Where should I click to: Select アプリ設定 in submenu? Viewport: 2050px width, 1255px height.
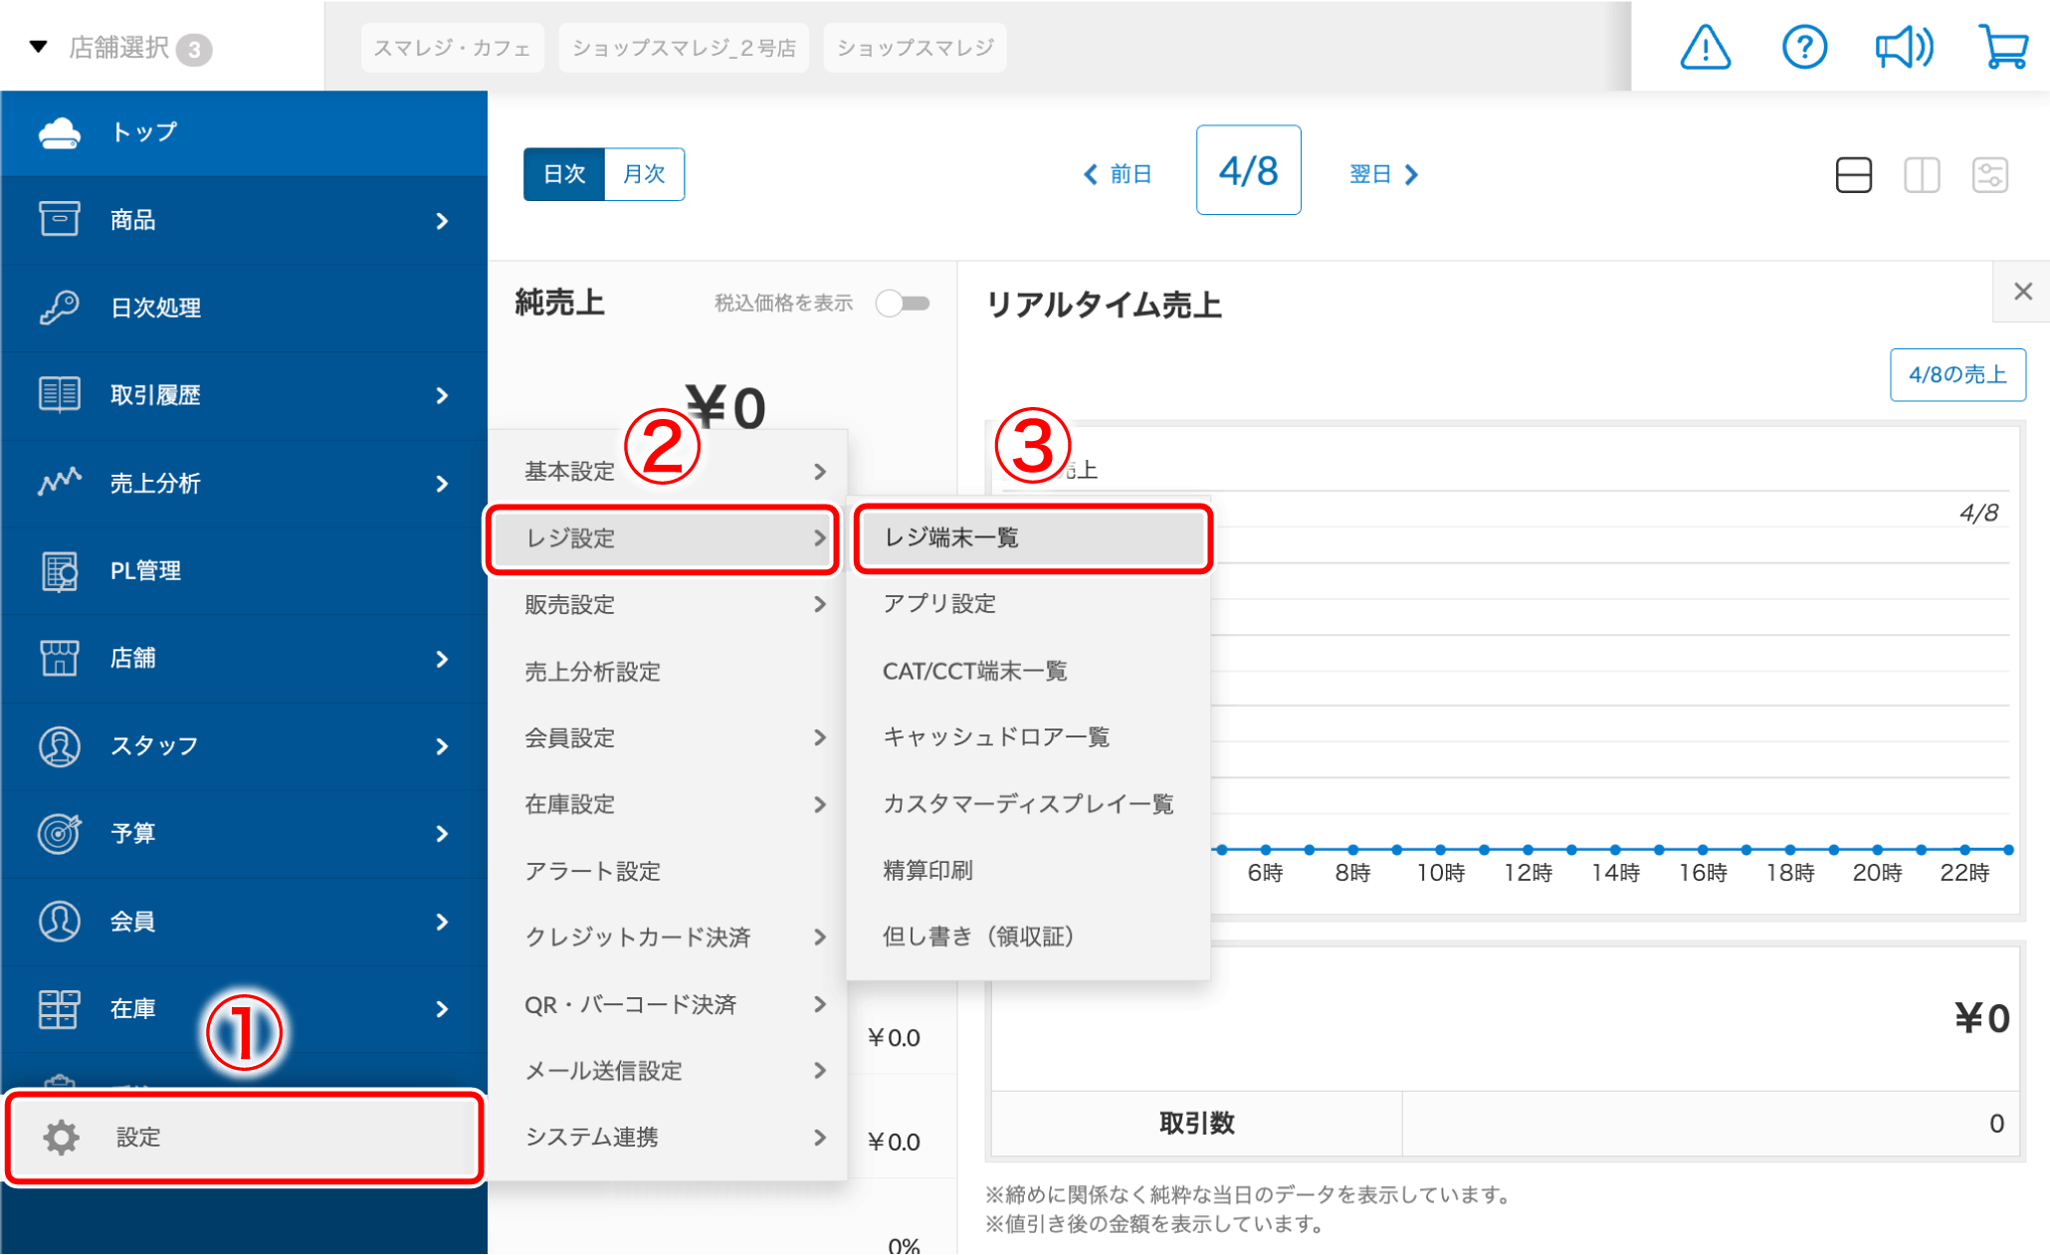tap(1029, 603)
